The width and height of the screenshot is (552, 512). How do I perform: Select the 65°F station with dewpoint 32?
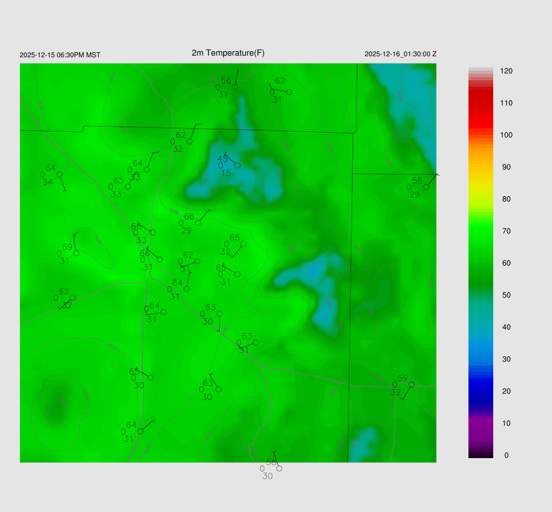pyautogui.click(x=244, y=244)
